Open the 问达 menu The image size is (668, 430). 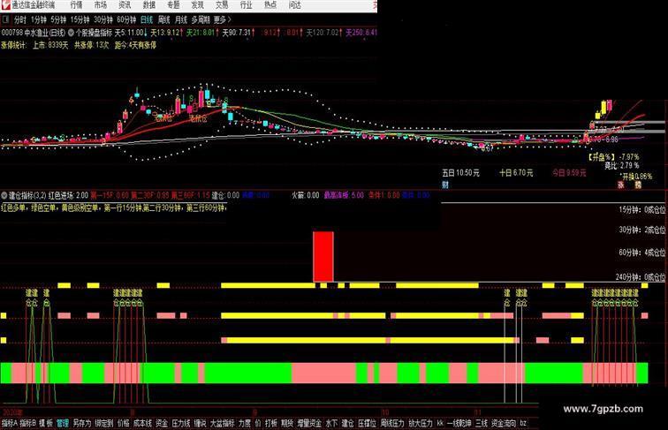point(295,5)
